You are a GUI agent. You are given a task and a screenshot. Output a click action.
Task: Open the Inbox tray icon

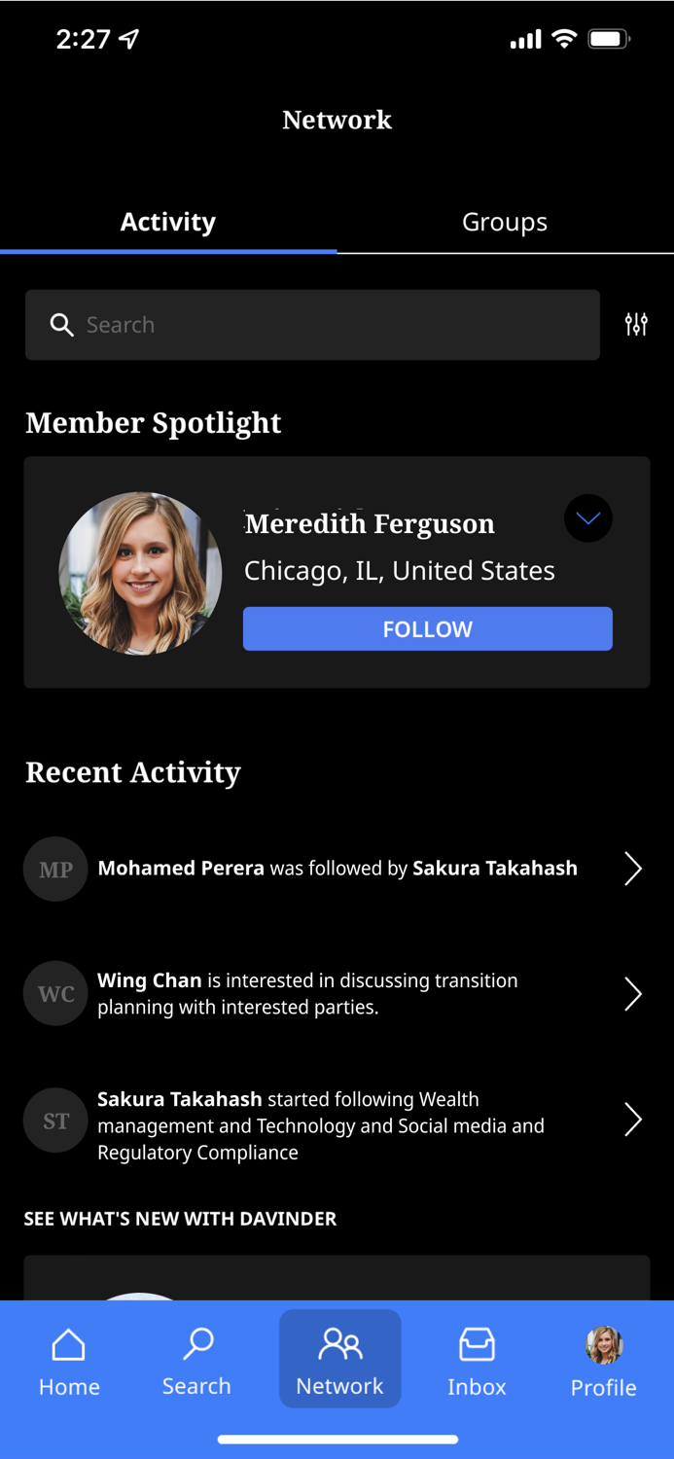477,1345
